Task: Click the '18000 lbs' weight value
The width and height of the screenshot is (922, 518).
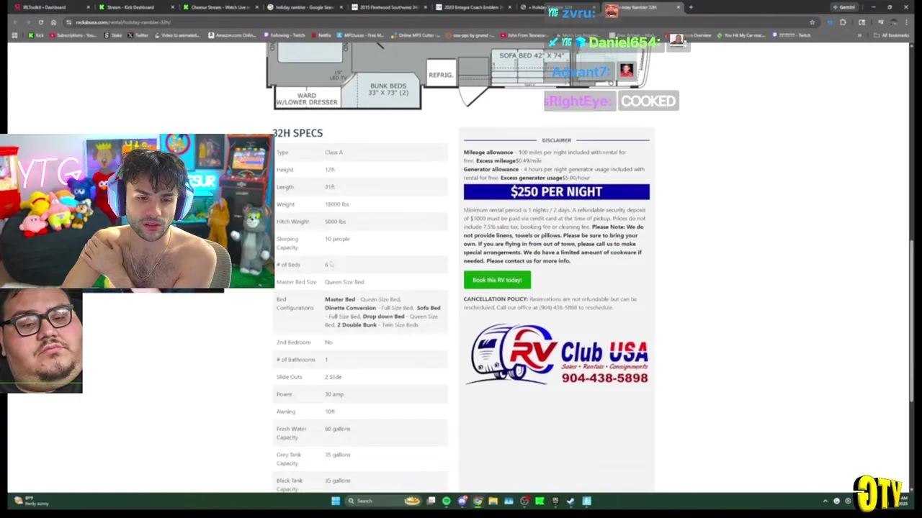Action: coord(336,204)
